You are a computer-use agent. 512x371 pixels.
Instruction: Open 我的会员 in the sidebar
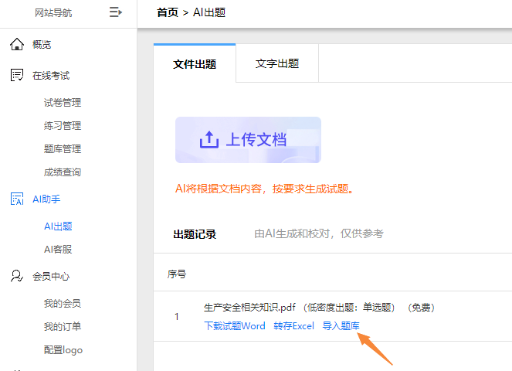pyautogui.click(x=63, y=304)
